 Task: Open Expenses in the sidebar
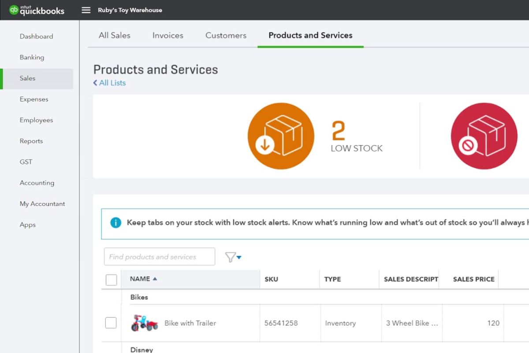coord(34,99)
